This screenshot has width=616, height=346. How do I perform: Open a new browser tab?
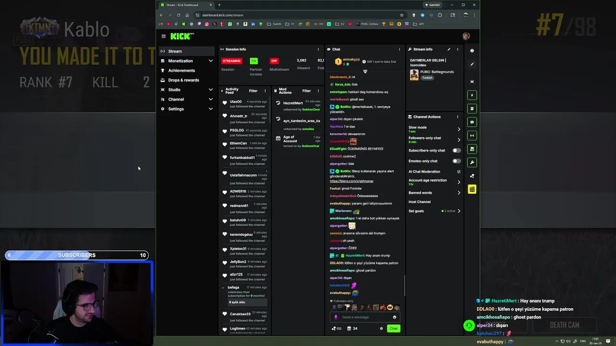219,5
